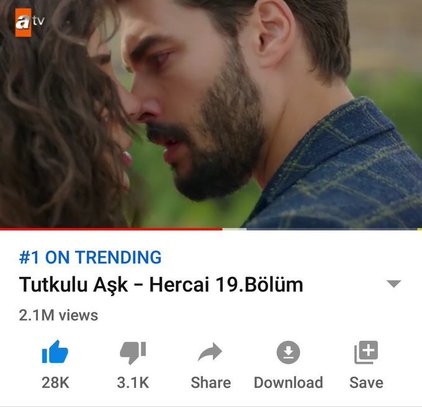
Task: Tap the Save to playlist icon
Action: click(x=366, y=352)
